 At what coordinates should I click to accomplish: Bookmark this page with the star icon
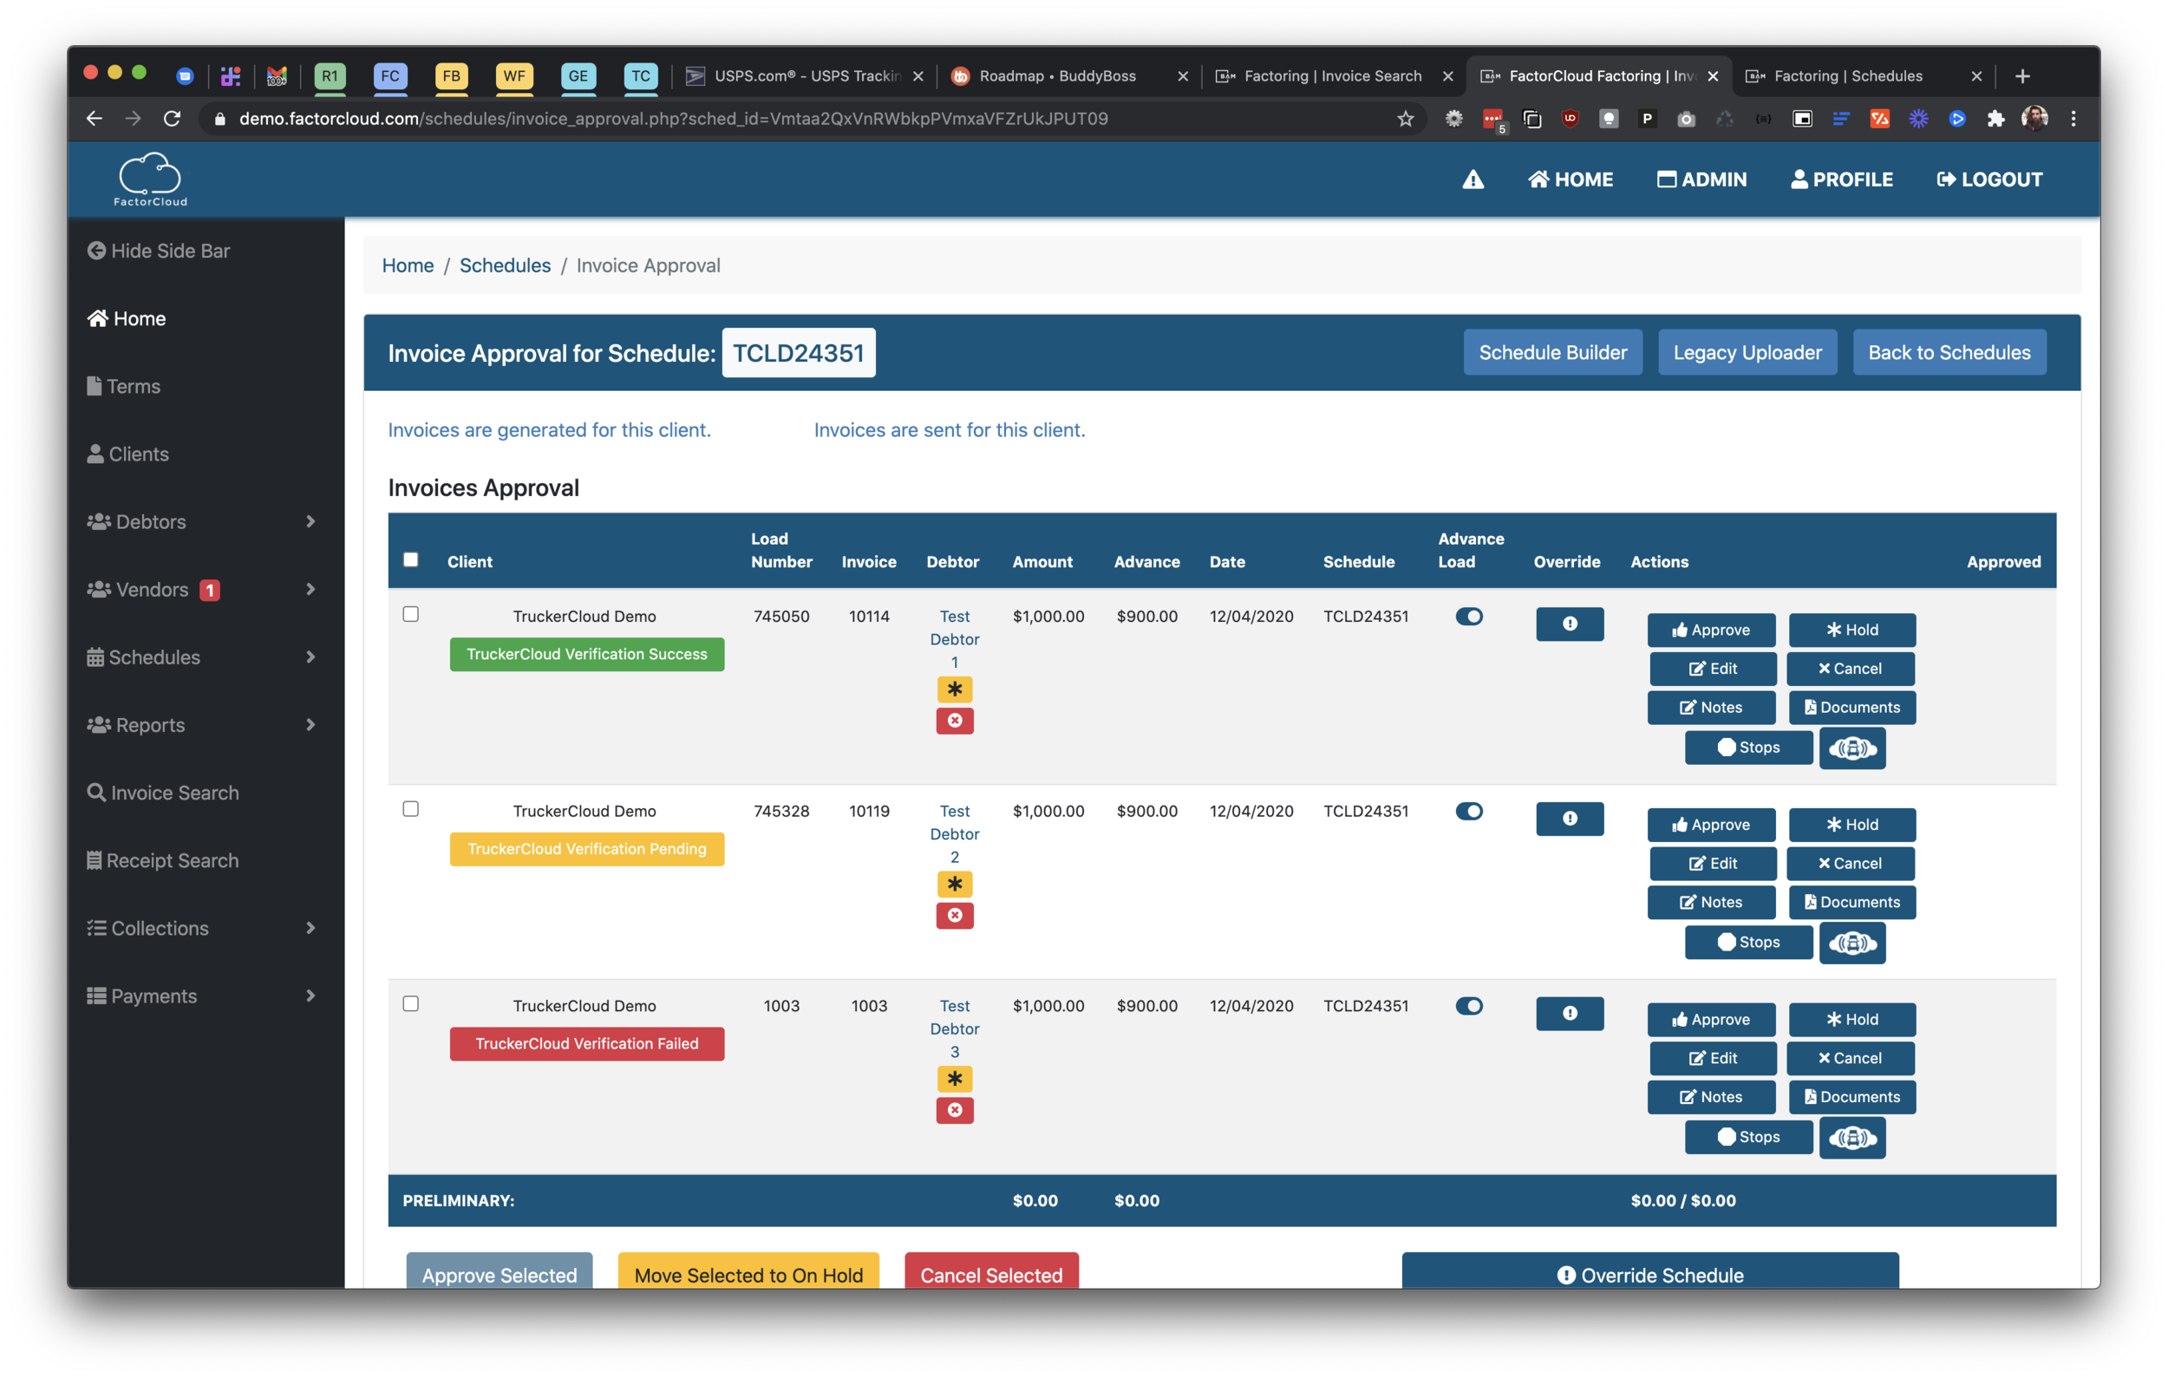coord(1405,119)
